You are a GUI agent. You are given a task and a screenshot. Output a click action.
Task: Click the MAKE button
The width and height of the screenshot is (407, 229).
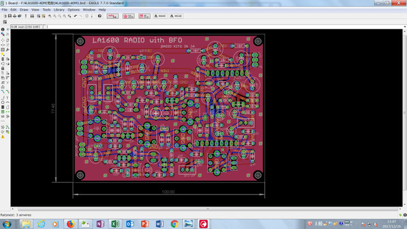[x=159, y=16]
